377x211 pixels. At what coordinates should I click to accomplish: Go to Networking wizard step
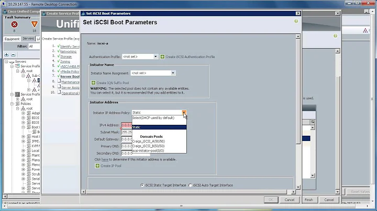click(68, 52)
